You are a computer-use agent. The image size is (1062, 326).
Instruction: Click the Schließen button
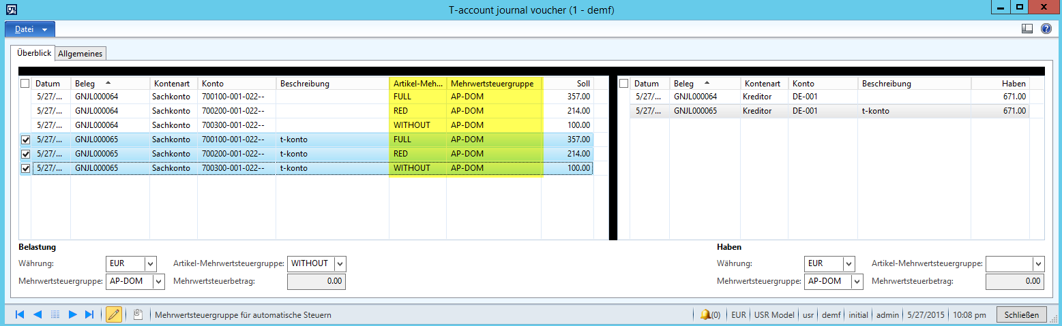tap(1021, 314)
